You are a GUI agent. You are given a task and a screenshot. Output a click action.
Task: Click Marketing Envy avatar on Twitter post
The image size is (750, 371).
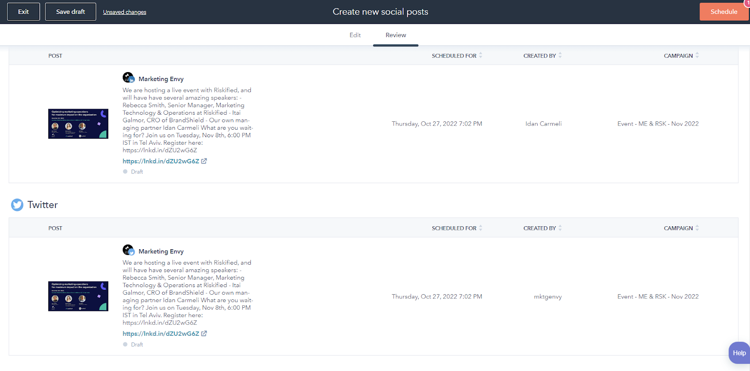[x=128, y=250]
